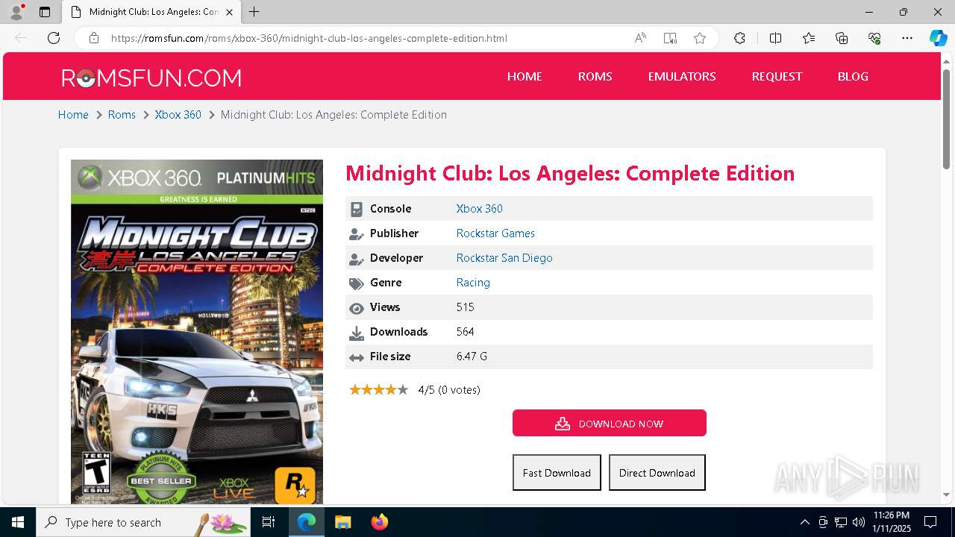Image resolution: width=955 pixels, height=537 pixels.
Task: Open Collections icon
Action: (842, 38)
